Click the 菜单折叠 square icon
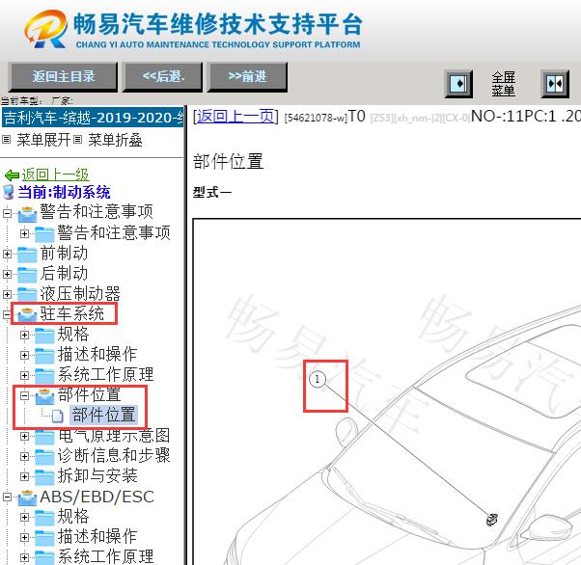The height and width of the screenshot is (565, 581). coord(77,140)
